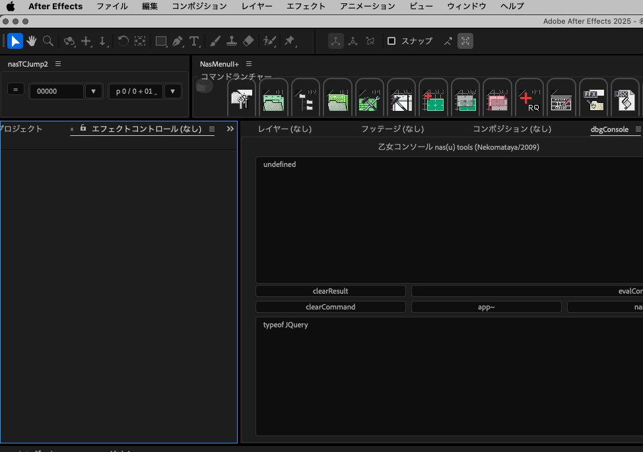This screenshot has width=643, height=452.
Task: Select the Orbit camera tool
Action: (69, 41)
